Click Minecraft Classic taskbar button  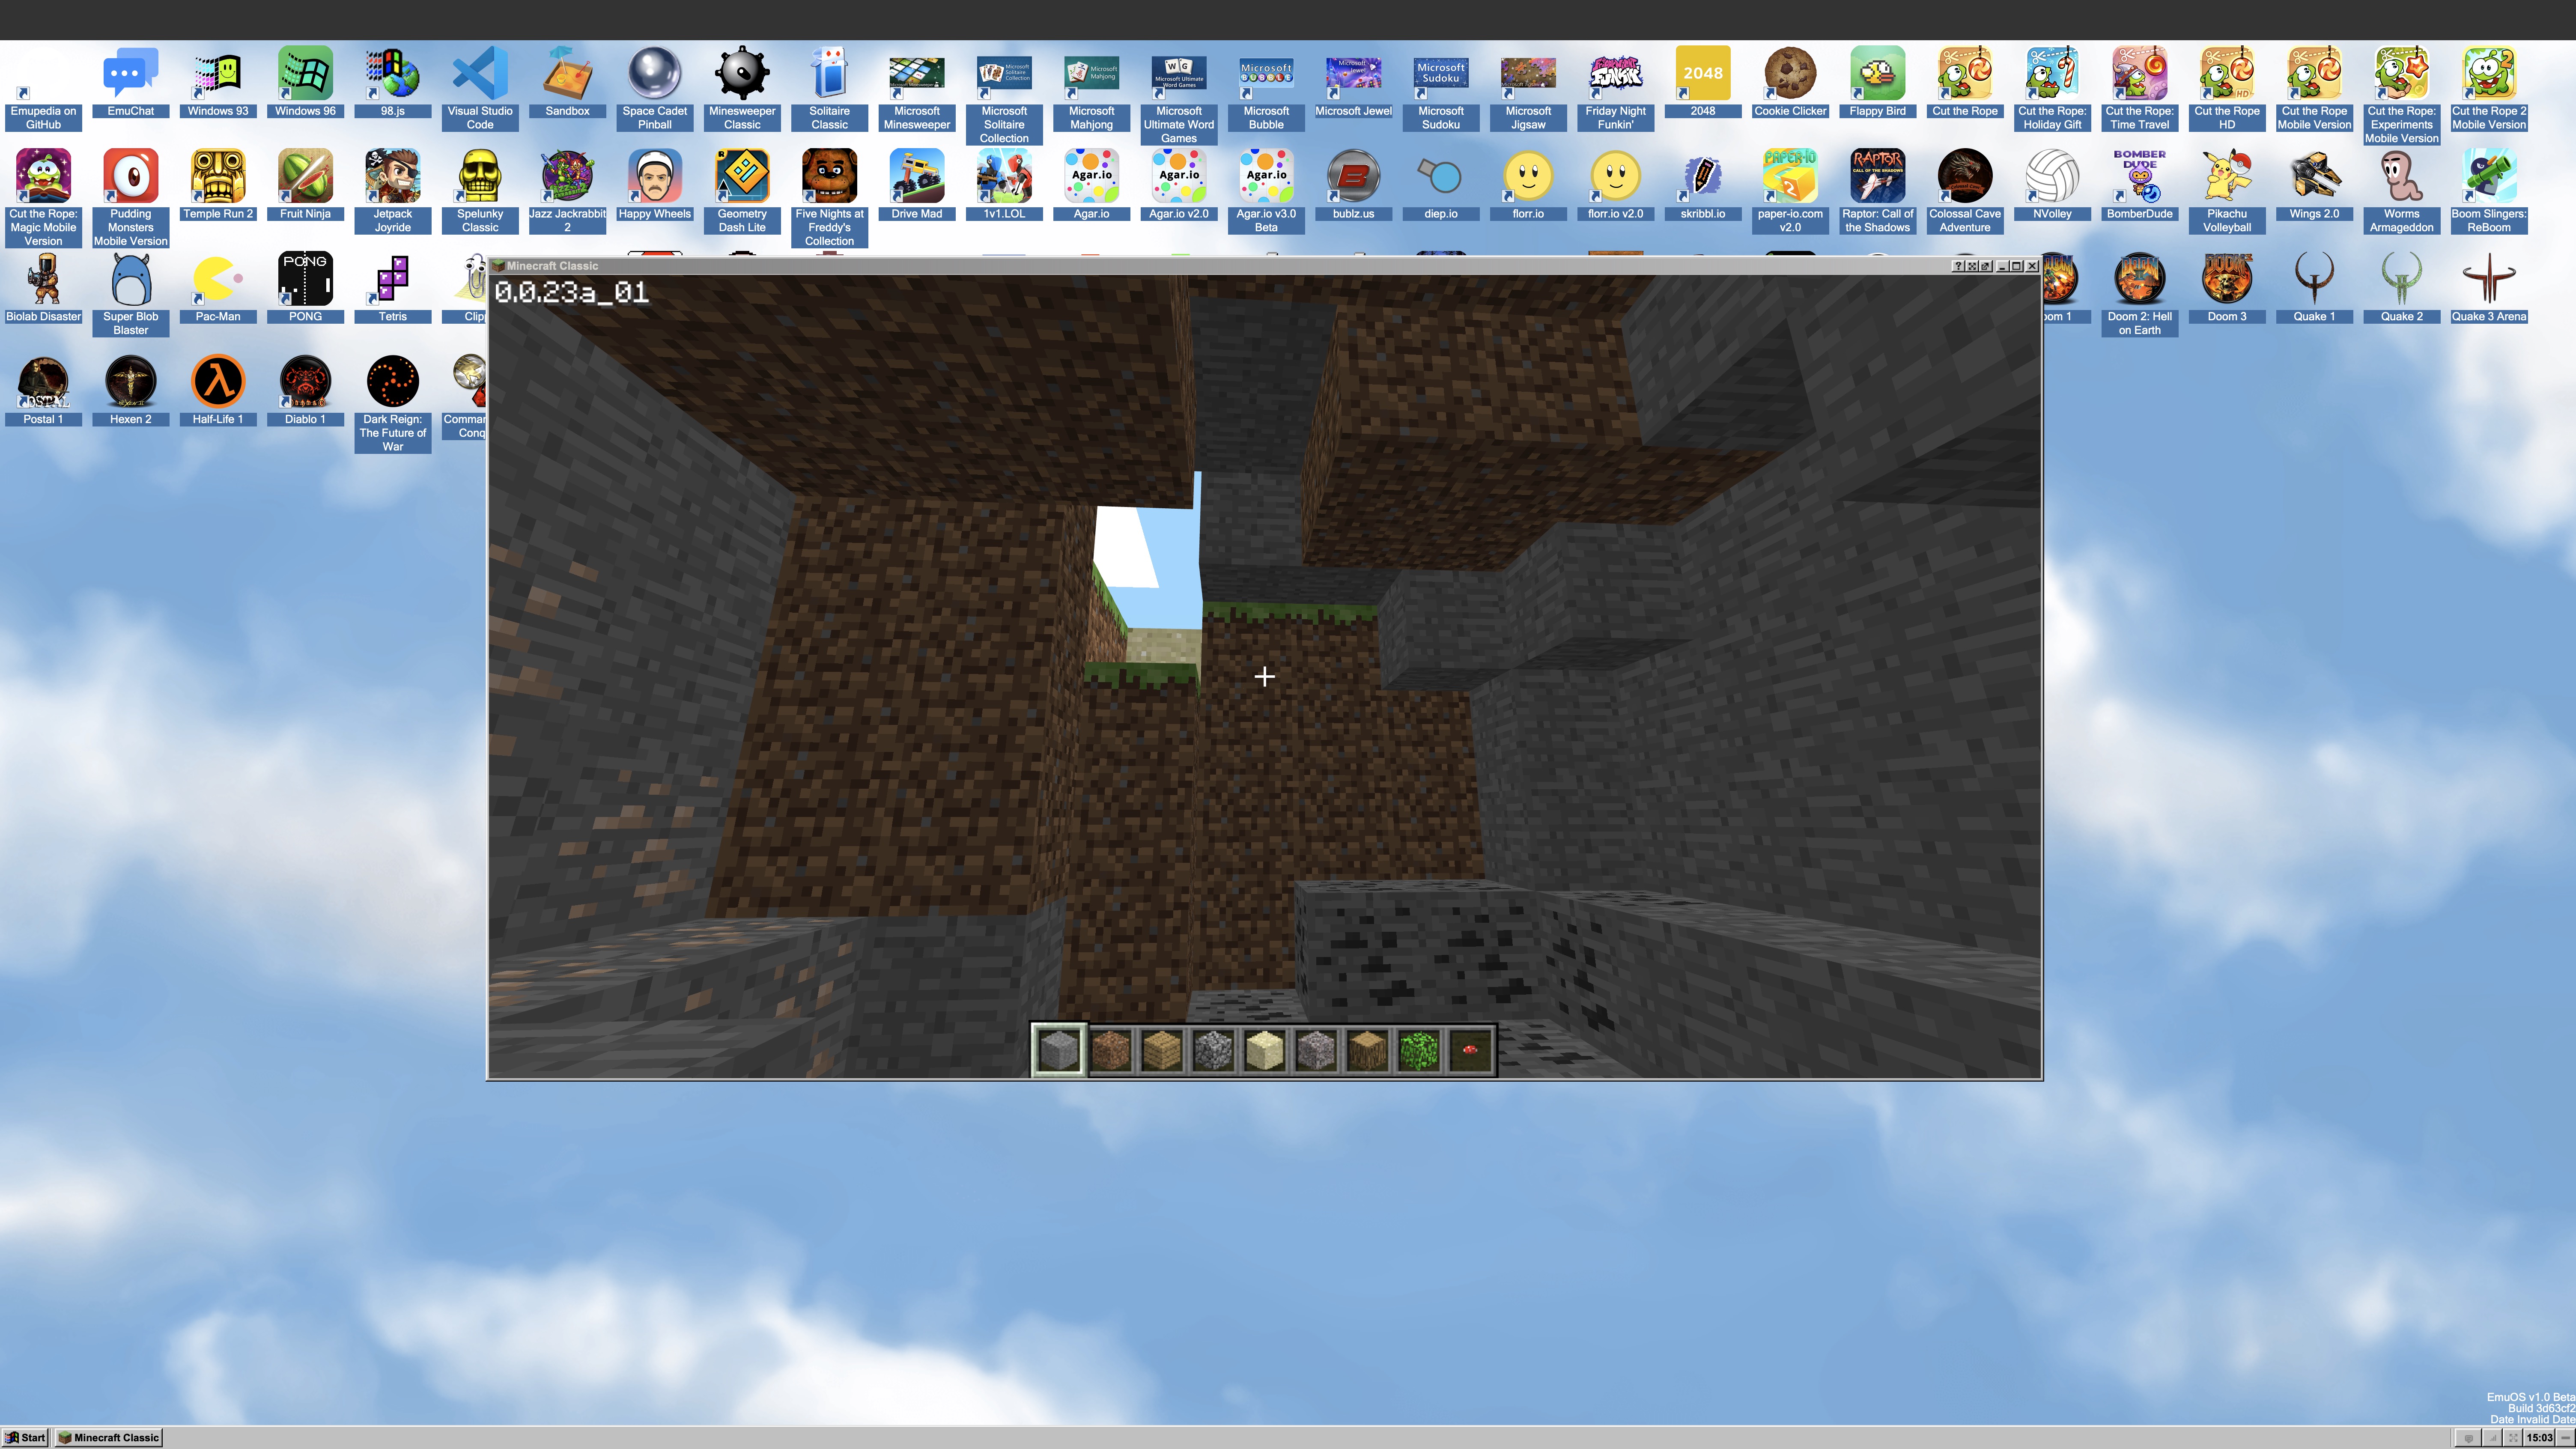point(109,1437)
